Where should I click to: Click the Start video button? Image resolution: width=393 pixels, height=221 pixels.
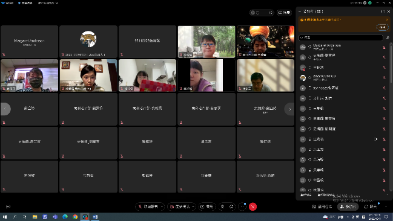tap(179, 207)
